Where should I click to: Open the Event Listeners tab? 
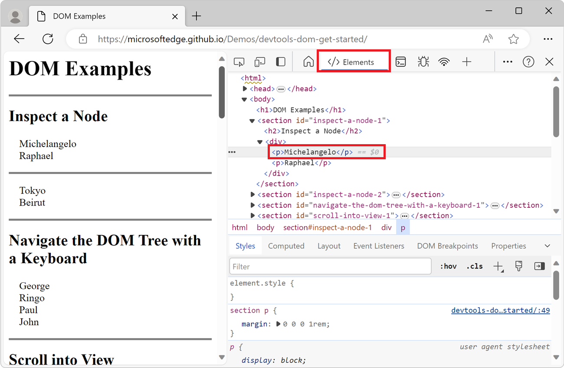(379, 246)
